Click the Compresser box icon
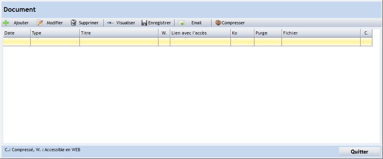383x159 pixels. (x=218, y=23)
